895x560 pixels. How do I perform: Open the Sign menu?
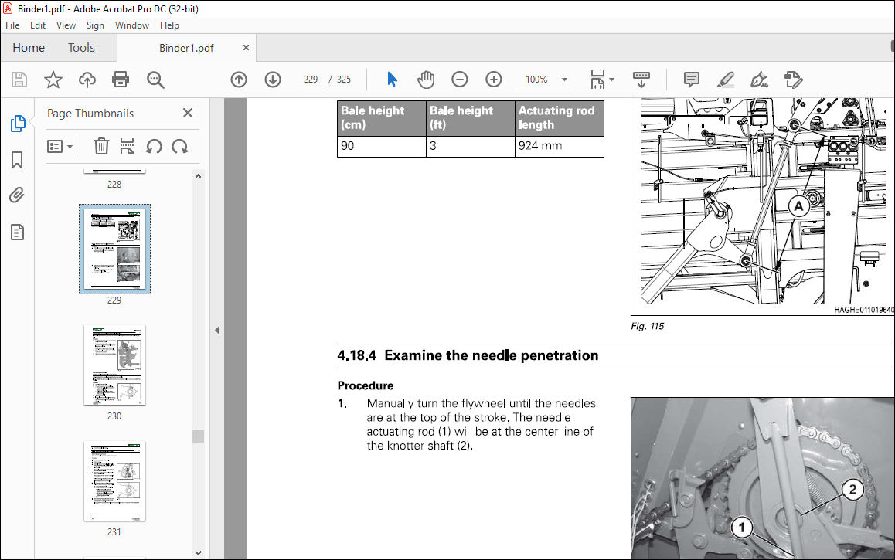pyautogui.click(x=95, y=25)
